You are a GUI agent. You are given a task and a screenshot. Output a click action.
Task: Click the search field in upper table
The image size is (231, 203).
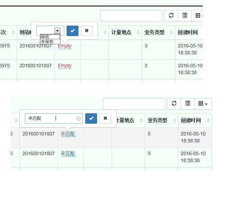131,16
